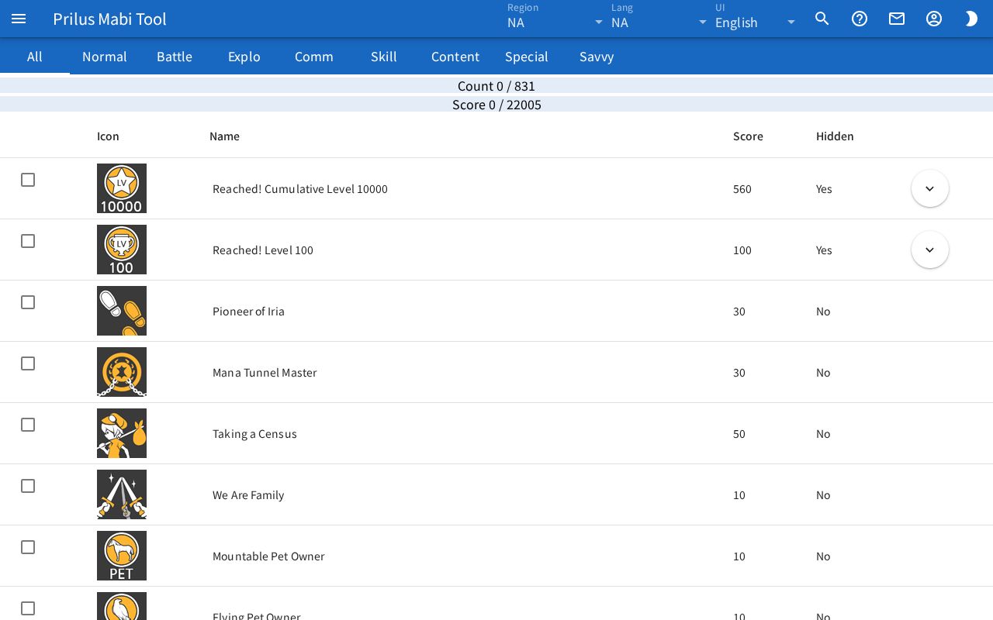The image size is (993, 620).
Task: Toggle dark mode moon icon
Action: [x=971, y=19]
